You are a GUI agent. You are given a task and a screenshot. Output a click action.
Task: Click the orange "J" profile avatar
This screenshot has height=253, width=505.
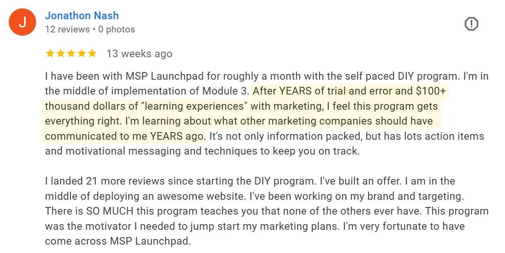point(22,22)
